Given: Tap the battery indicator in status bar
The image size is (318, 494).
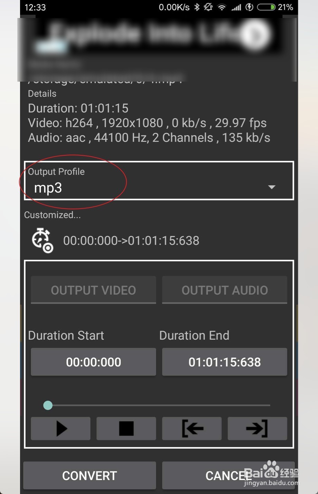Looking at the screenshot, I should tap(266, 7).
